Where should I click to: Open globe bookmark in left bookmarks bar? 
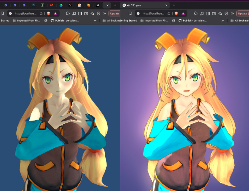(x=46, y=21)
